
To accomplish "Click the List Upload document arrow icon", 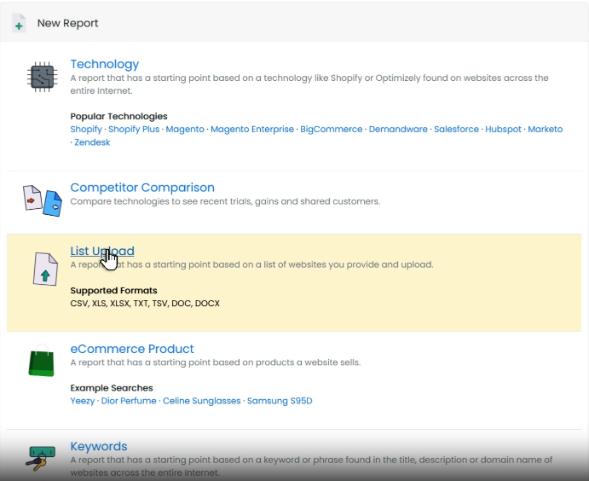I will [x=45, y=269].
